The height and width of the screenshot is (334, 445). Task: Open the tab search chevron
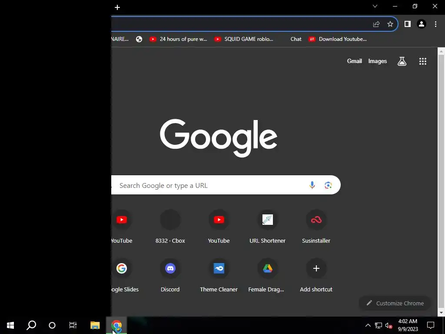pyautogui.click(x=375, y=6)
